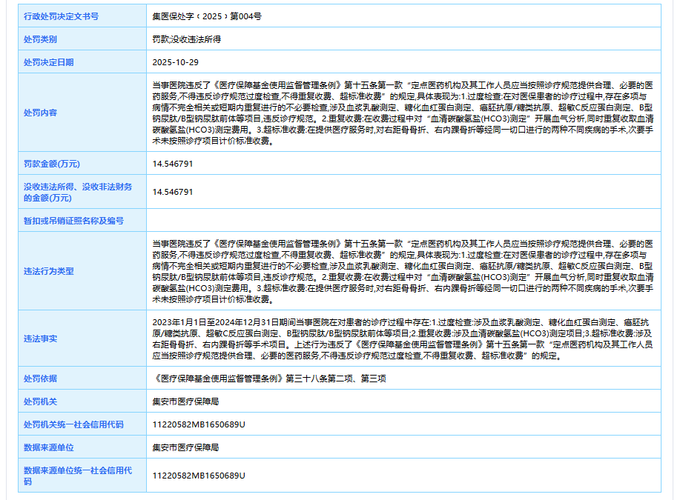Click the 违法行为类型 row label
The width and height of the screenshot is (683, 500).
tap(49, 271)
